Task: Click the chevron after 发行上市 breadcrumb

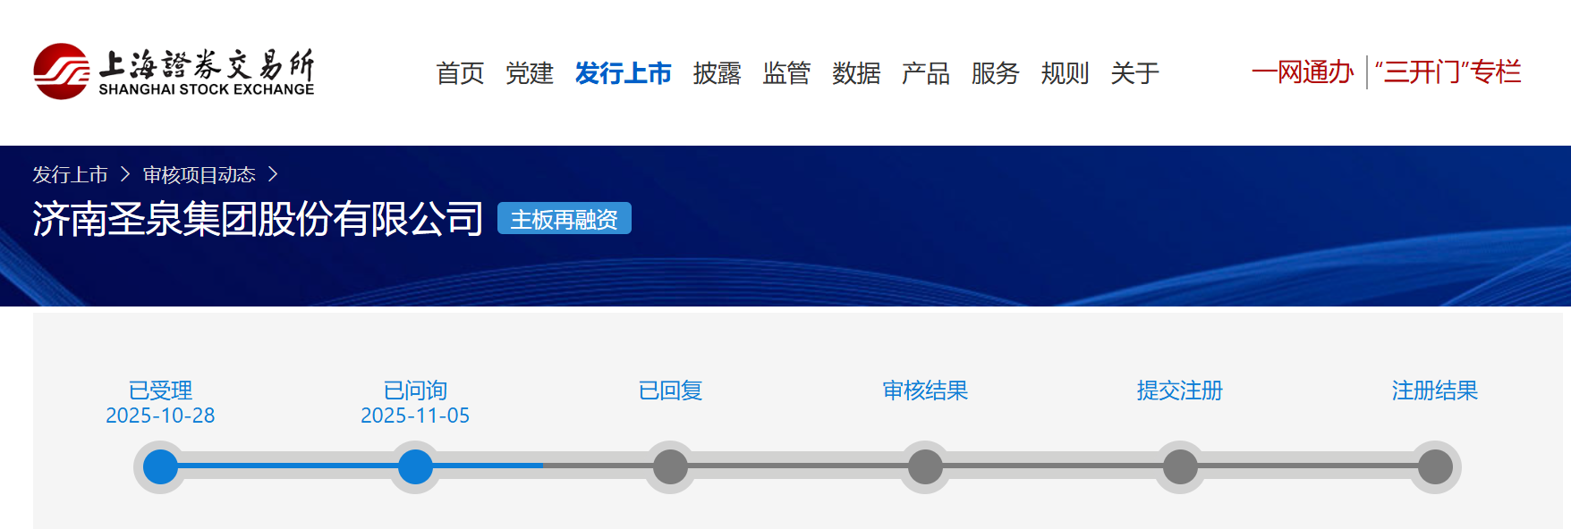Action: (125, 174)
